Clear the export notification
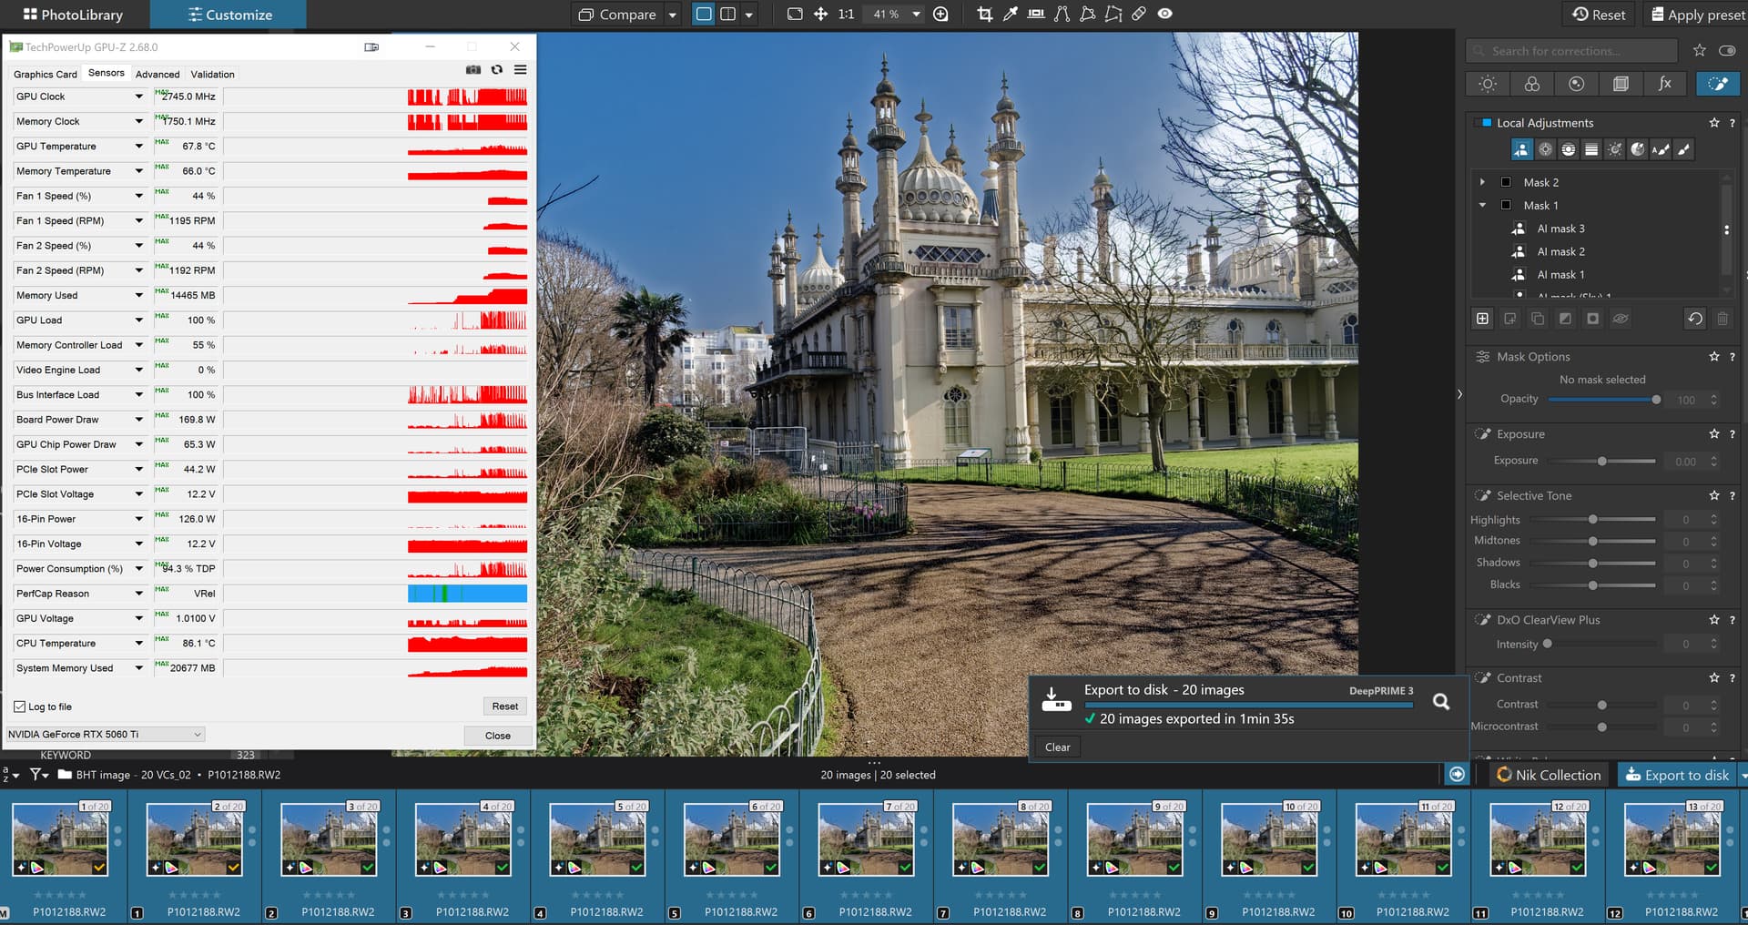The height and width of the screenshot is (925, 1748). point(1057,747)
